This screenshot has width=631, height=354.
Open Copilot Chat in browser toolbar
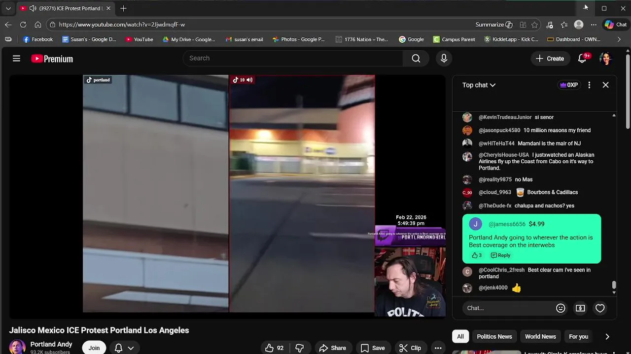coord(616,25)
